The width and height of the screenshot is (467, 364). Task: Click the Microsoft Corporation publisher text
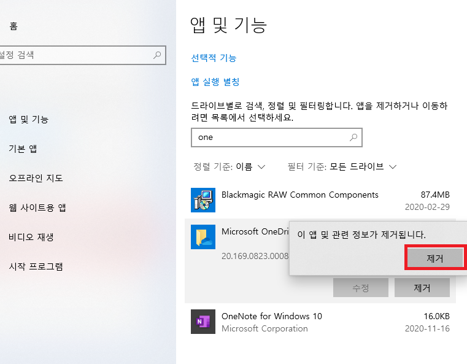[264, 328]
